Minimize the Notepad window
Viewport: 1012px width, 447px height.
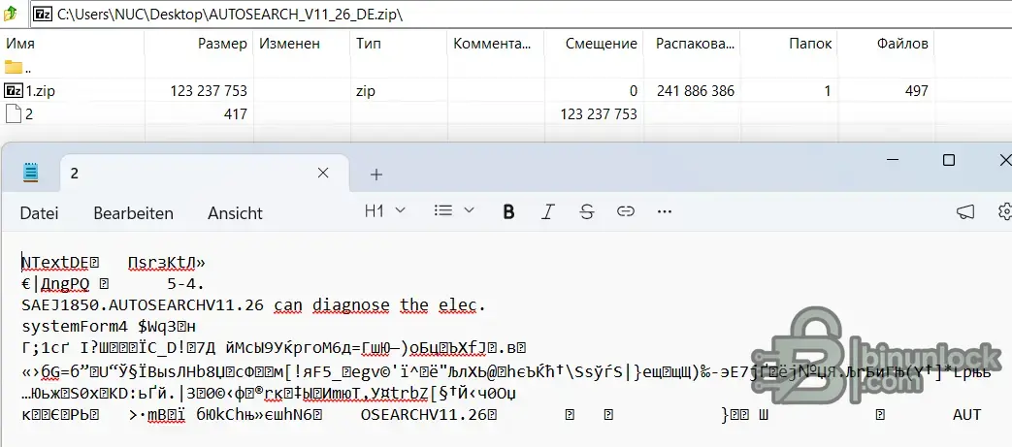[892, 160]
